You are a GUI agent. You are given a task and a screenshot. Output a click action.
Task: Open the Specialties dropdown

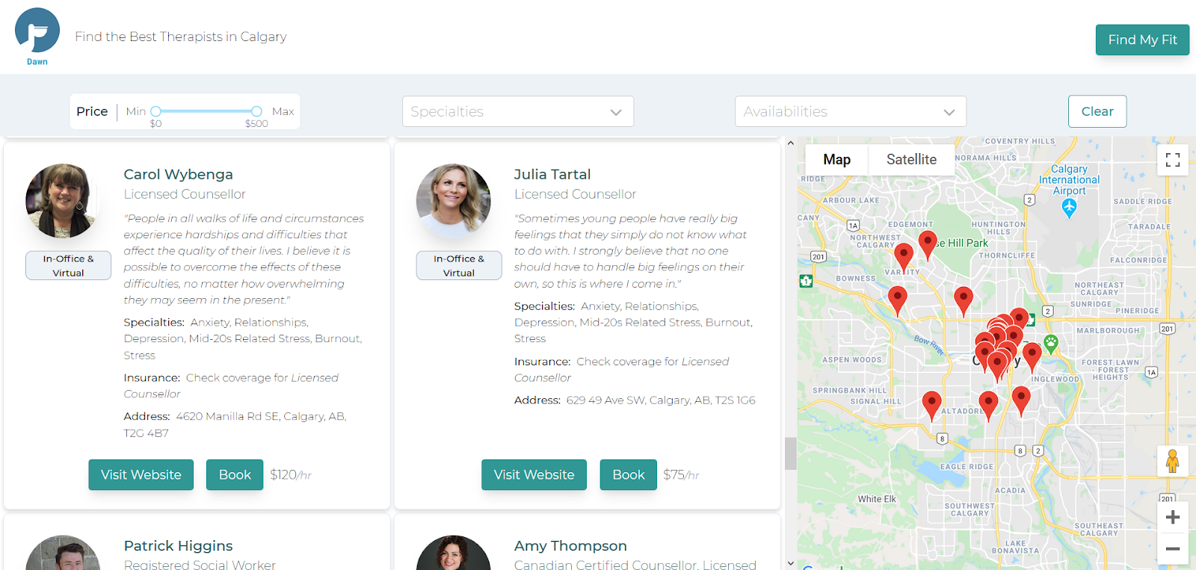tap(518, 111)
